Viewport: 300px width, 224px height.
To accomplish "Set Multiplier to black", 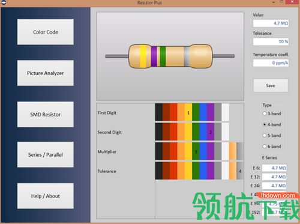I will tap(159, 151).
